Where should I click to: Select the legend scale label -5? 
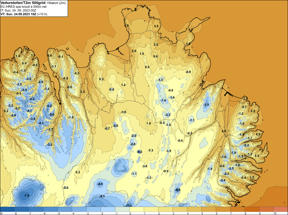tap(58, 214)
